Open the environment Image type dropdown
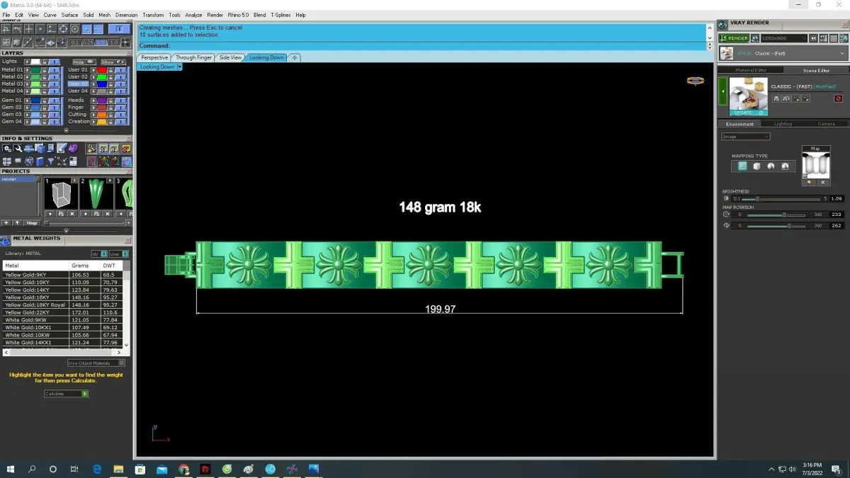 (746, 137)
